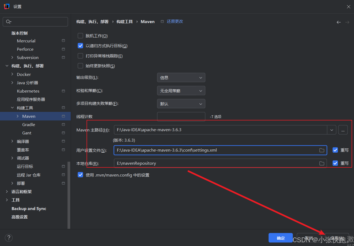The height and width of the screenshot is (246, 354).
Task: Uncheck 以递归方式执行目标 option
Action: point(80,46)
